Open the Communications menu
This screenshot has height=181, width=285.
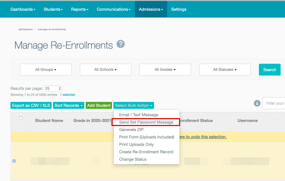click(114, 9)
